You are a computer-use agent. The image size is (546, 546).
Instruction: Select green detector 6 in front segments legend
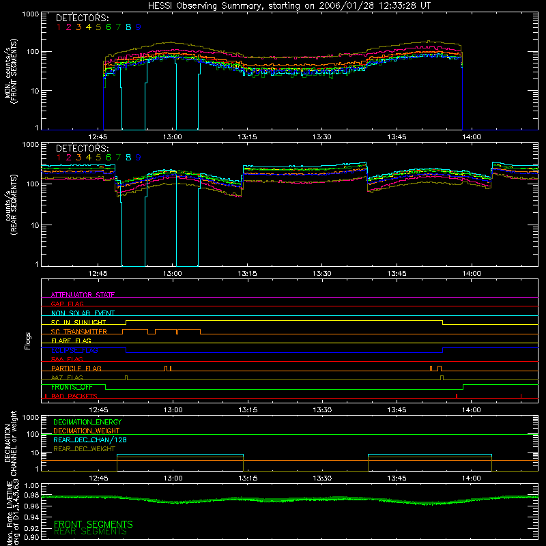(109, 27)
